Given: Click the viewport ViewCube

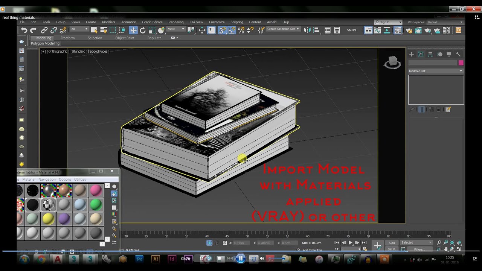Looking at the screenshot, I should coord(392,62).
